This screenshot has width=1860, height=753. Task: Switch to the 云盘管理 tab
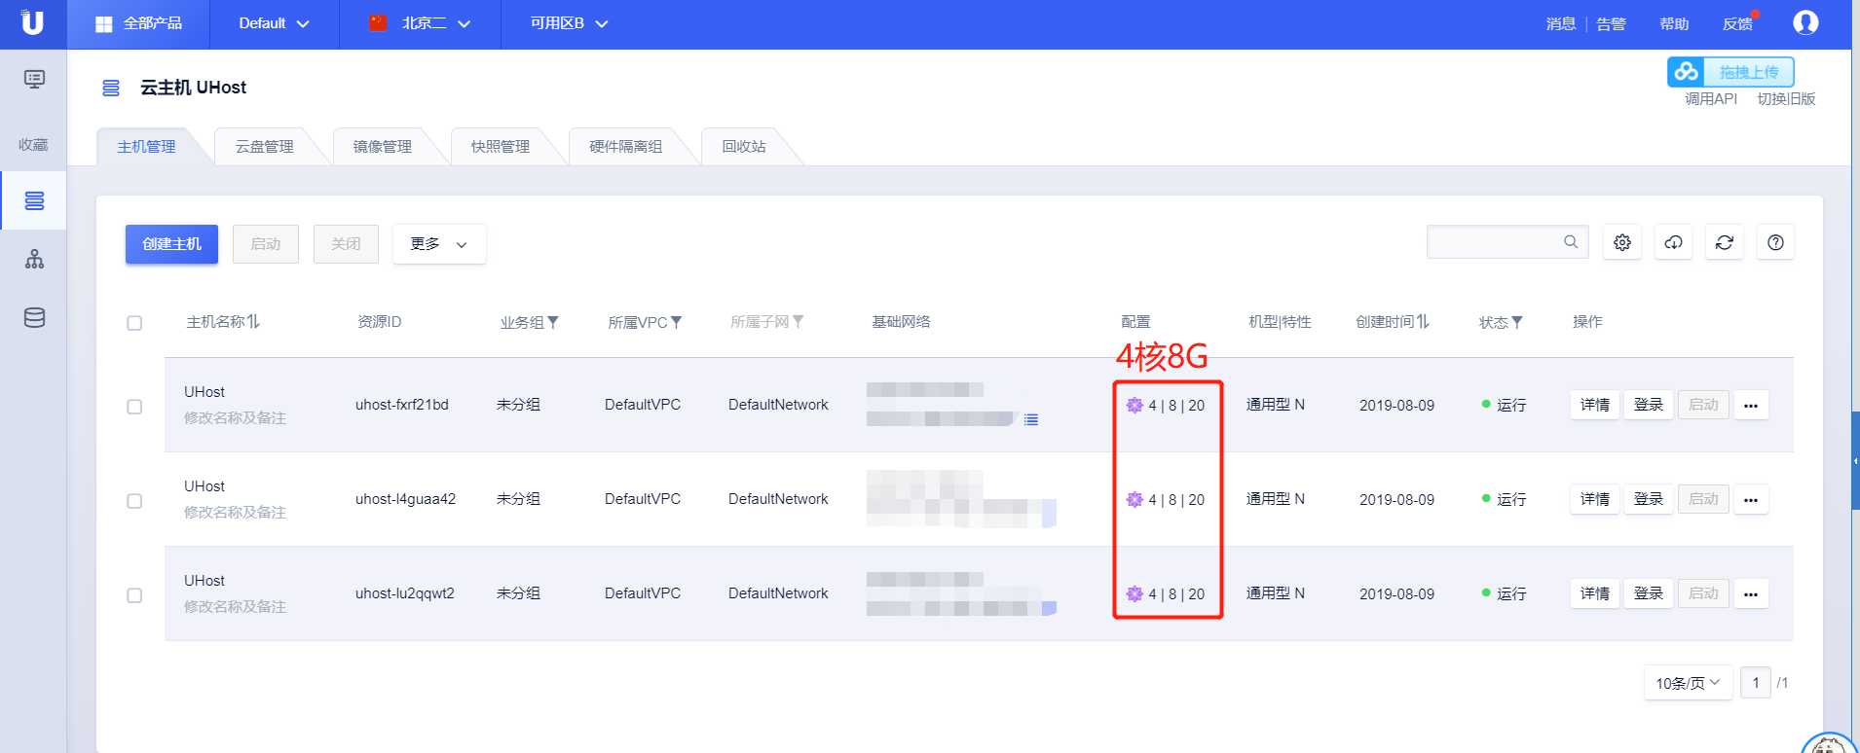click(265, 147)
